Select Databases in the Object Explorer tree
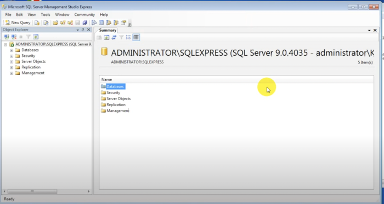The height and width of the screenshot is (204, 384). coord(30,50)
